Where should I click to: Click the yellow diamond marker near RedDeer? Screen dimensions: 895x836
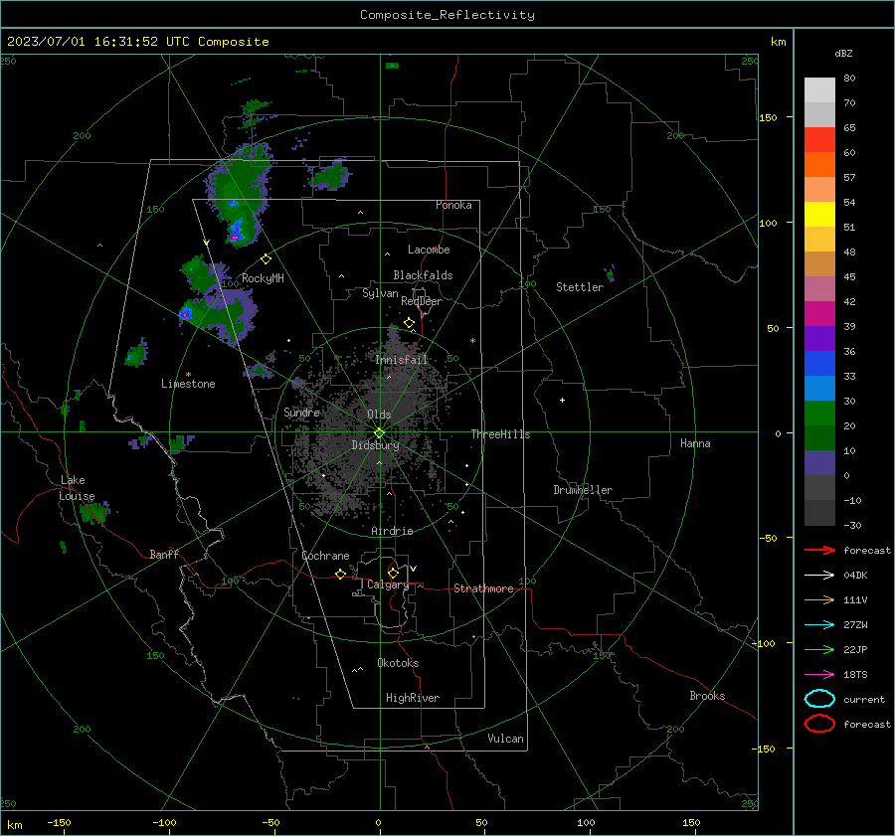(409, 323)
